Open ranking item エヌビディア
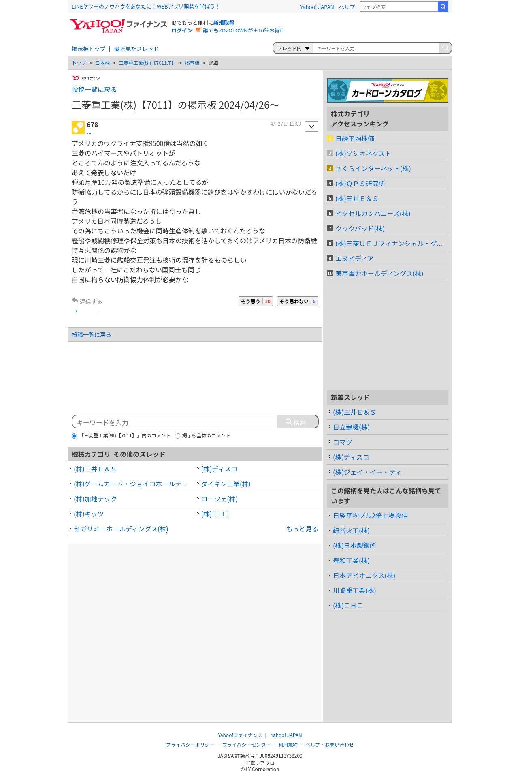Viewport: 520px width, 771px height. coord(354,259)
